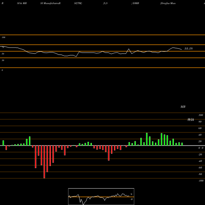Viewport: 205px width, 205px height.
Task: Click the 'SI(TM)' header text
Action: pos(78,3)
